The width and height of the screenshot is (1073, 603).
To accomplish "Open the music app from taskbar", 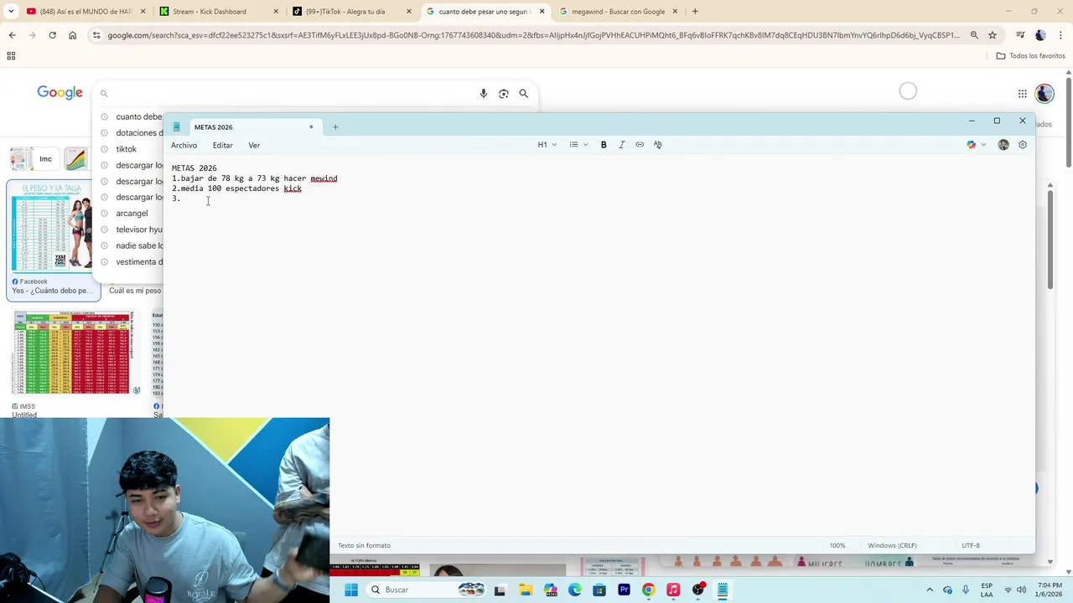I will pyautogui.click(x=673, y=590).
